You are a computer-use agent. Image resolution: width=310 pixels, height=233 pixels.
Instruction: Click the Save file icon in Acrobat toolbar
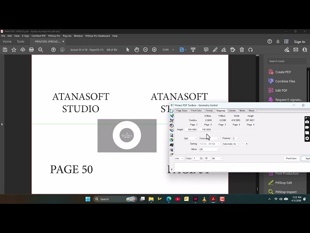[x=5, y=50]
